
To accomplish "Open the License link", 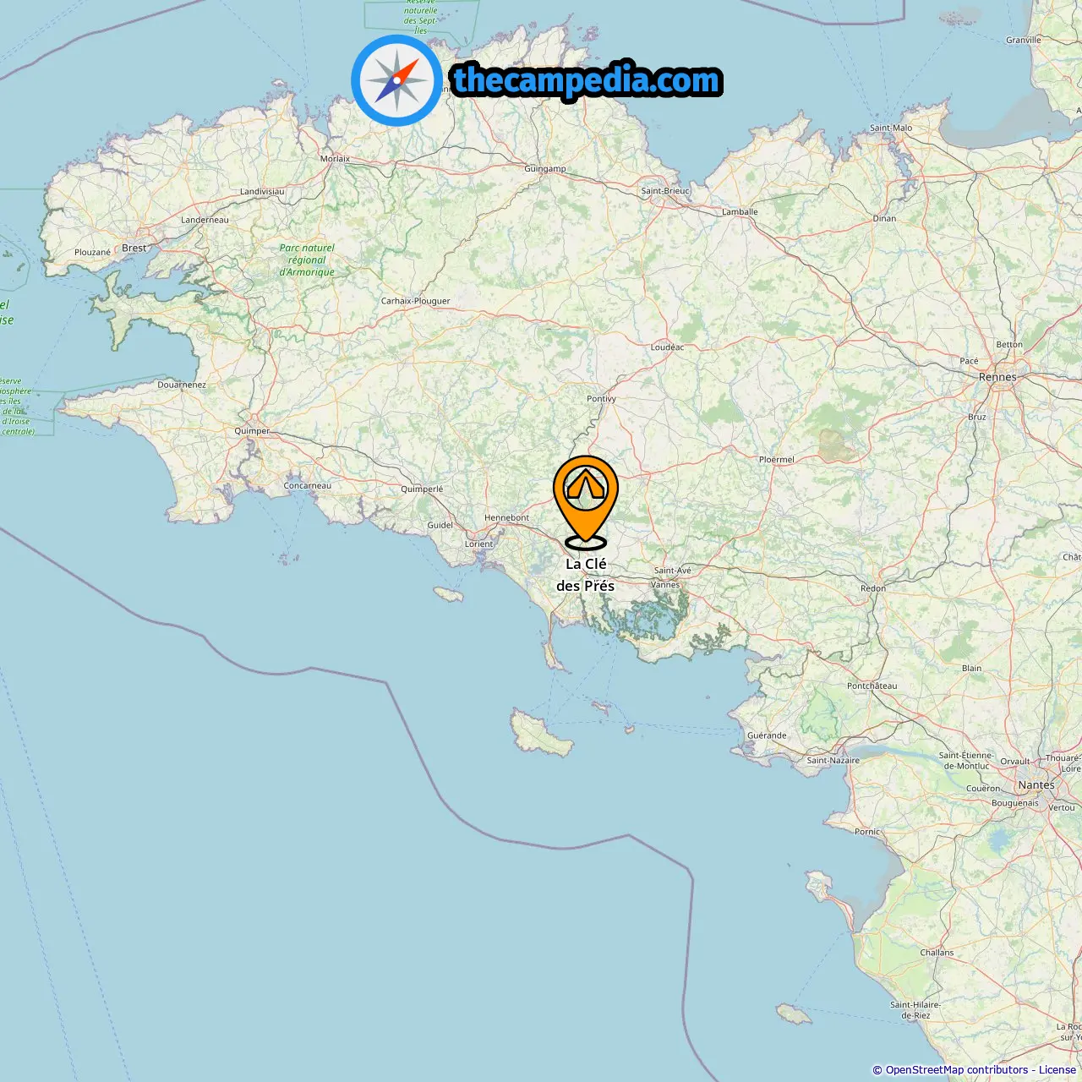I will 1057,1070.
